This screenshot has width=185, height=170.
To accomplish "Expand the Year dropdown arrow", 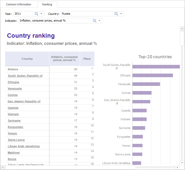I will point(41,14).
